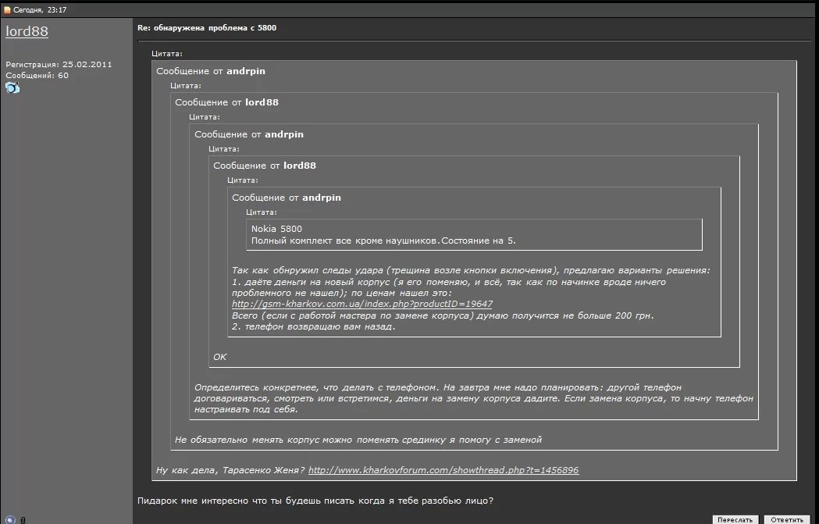Click the "Сообщений: 60" text
Viewport: 819px width, 524px height.
tap(37, 75)
